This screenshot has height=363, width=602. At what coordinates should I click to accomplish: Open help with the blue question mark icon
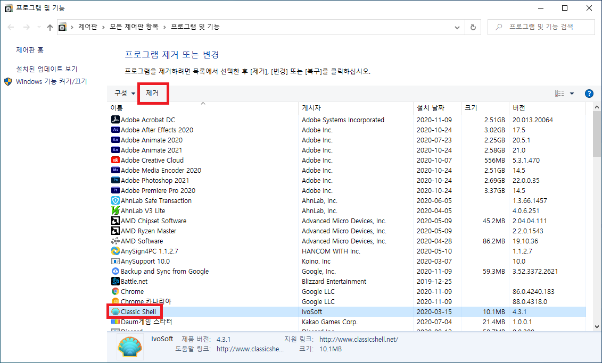click(x=589, y=94)
